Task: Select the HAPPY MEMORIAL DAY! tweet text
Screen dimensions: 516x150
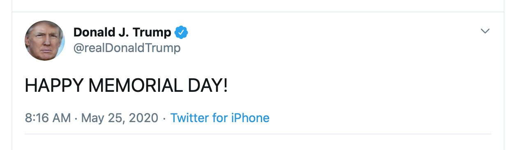Action: 126,86
